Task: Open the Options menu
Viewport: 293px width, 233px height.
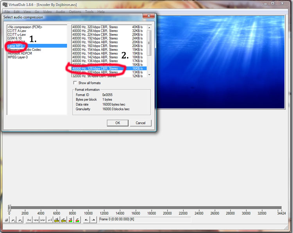Action: [x=75, y=12]
